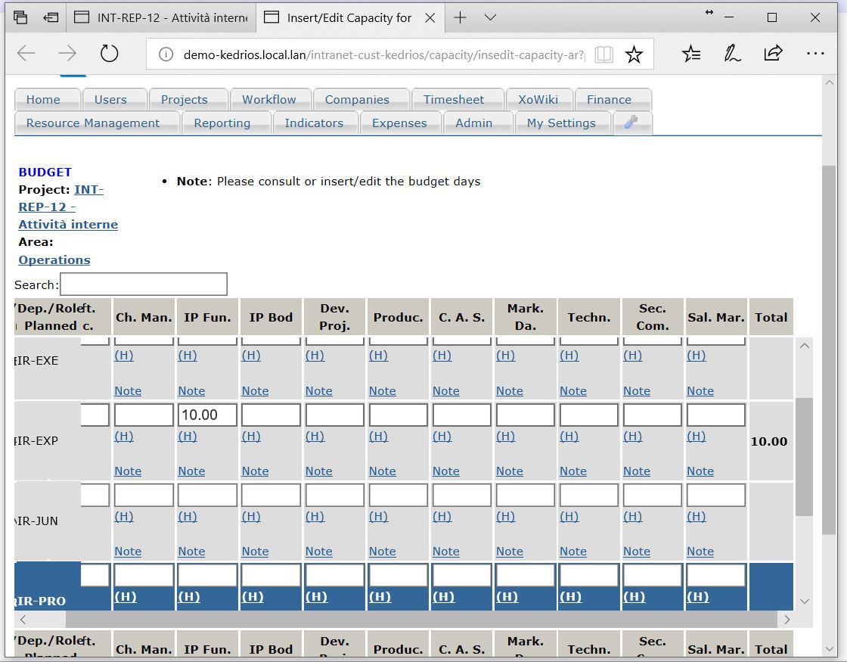Screen dimensions: 847x662
Task: Open the Companies navigation tab
Action: click(357, 99)
